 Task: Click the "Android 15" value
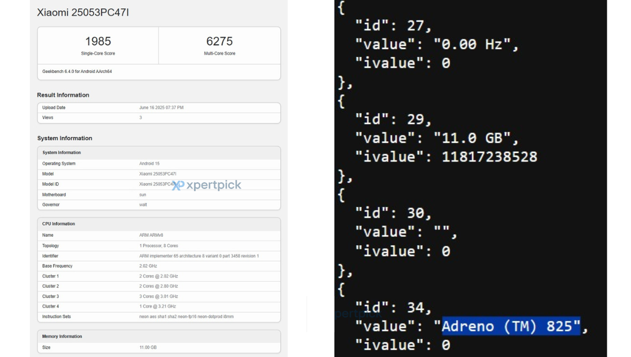(149, 164)
